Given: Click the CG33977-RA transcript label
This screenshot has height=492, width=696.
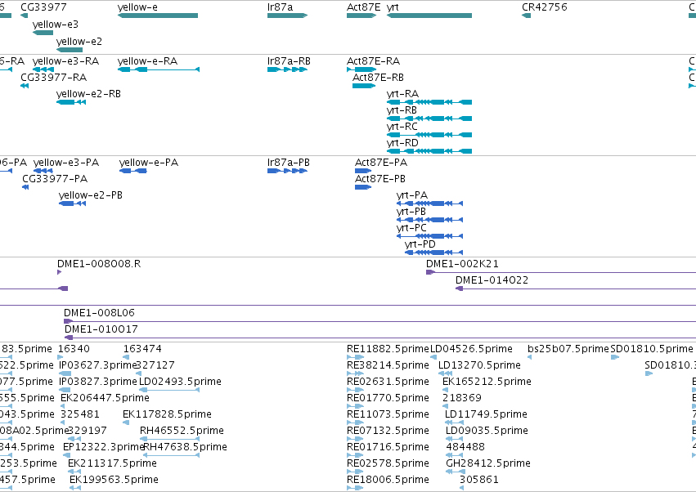Looking at the screenshot, I should (54, 78).
